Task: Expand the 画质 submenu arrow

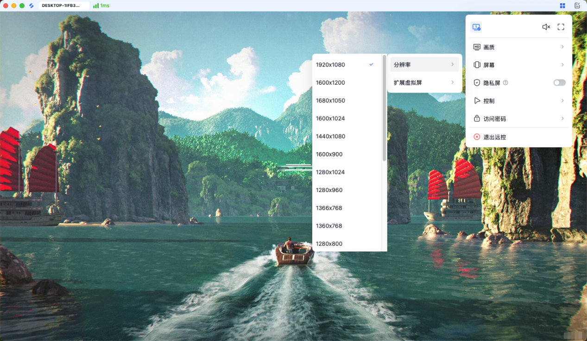Action: click(562, 47)
